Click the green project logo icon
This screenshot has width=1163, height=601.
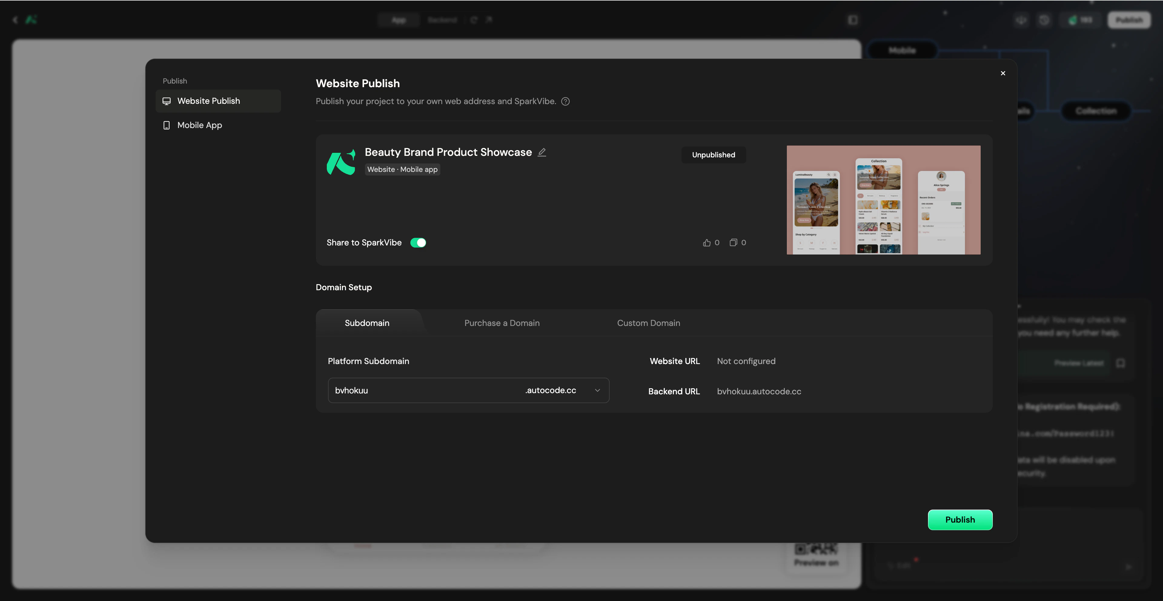click(341, 162)
